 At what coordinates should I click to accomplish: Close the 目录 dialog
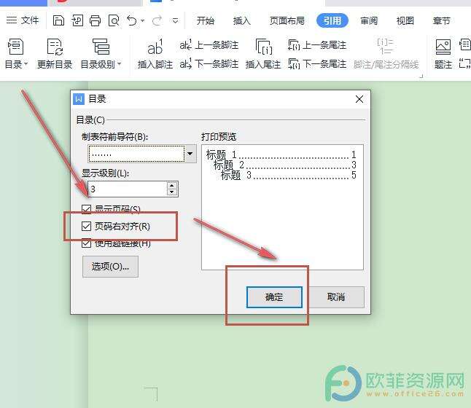(359, 99)
